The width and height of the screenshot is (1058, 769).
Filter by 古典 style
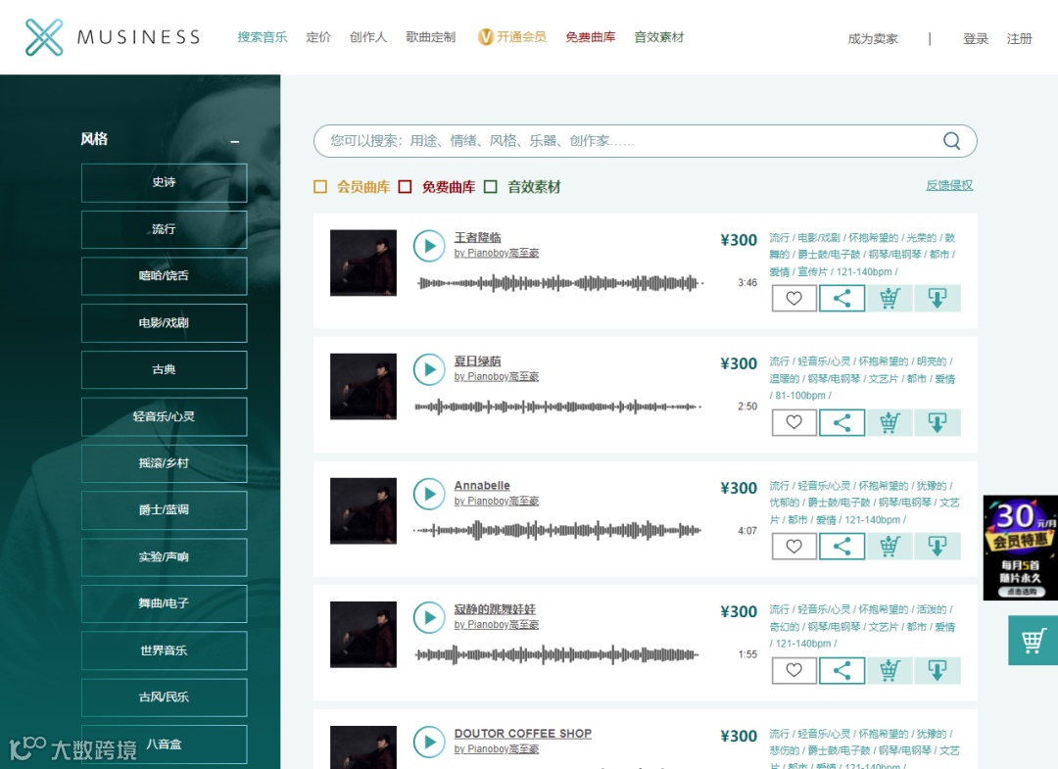point(164,369)
